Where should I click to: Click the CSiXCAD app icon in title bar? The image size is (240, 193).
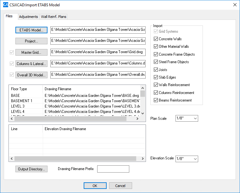pyautogui.click(x=5, y=5)
